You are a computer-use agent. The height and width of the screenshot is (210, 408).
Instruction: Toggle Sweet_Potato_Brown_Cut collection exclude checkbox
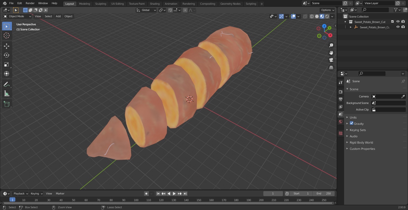coord(392,22)
